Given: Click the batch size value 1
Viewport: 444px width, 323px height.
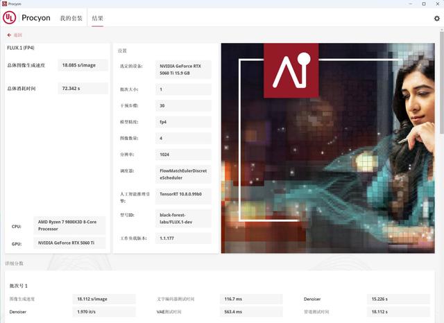Looking at the screenshot, I should (x=183, y=89).
